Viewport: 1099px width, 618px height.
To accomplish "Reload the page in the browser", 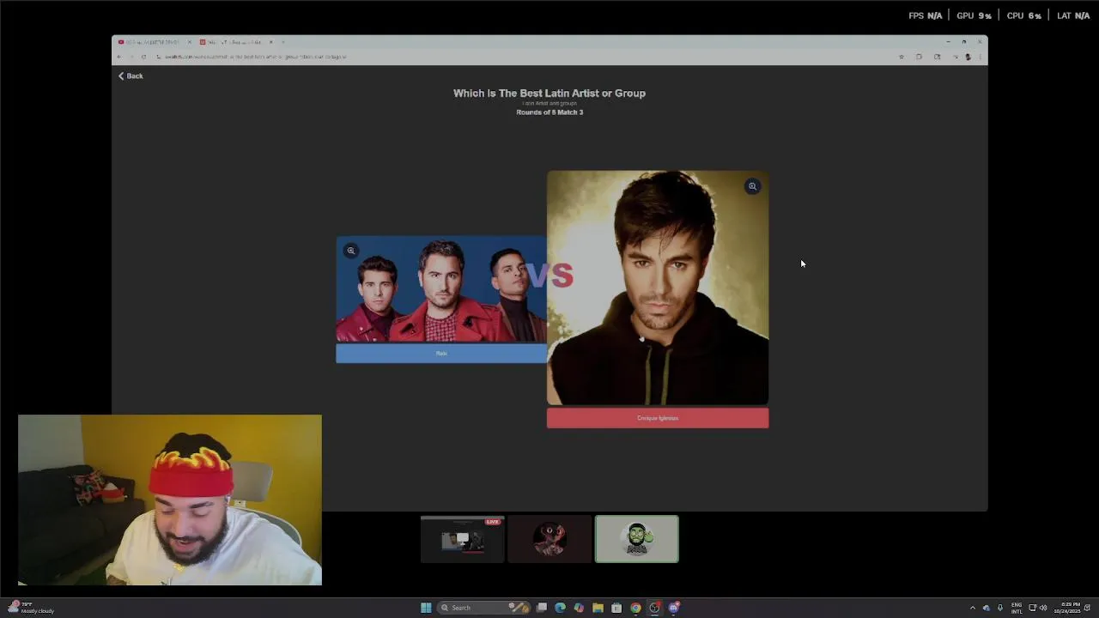I will click(x=143, y=57).
